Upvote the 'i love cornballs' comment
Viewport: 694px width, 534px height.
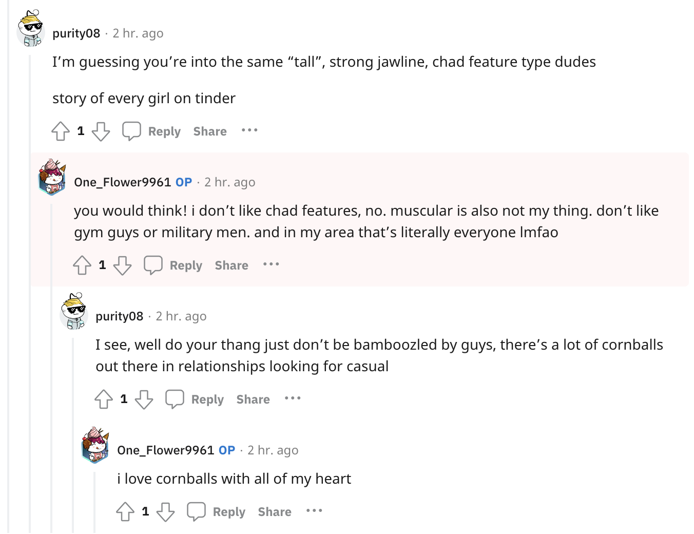125,512
